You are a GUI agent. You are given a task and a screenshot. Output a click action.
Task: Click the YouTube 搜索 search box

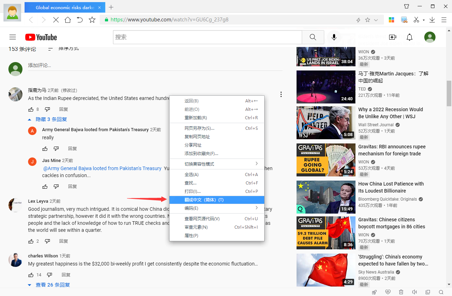point(207,37)
